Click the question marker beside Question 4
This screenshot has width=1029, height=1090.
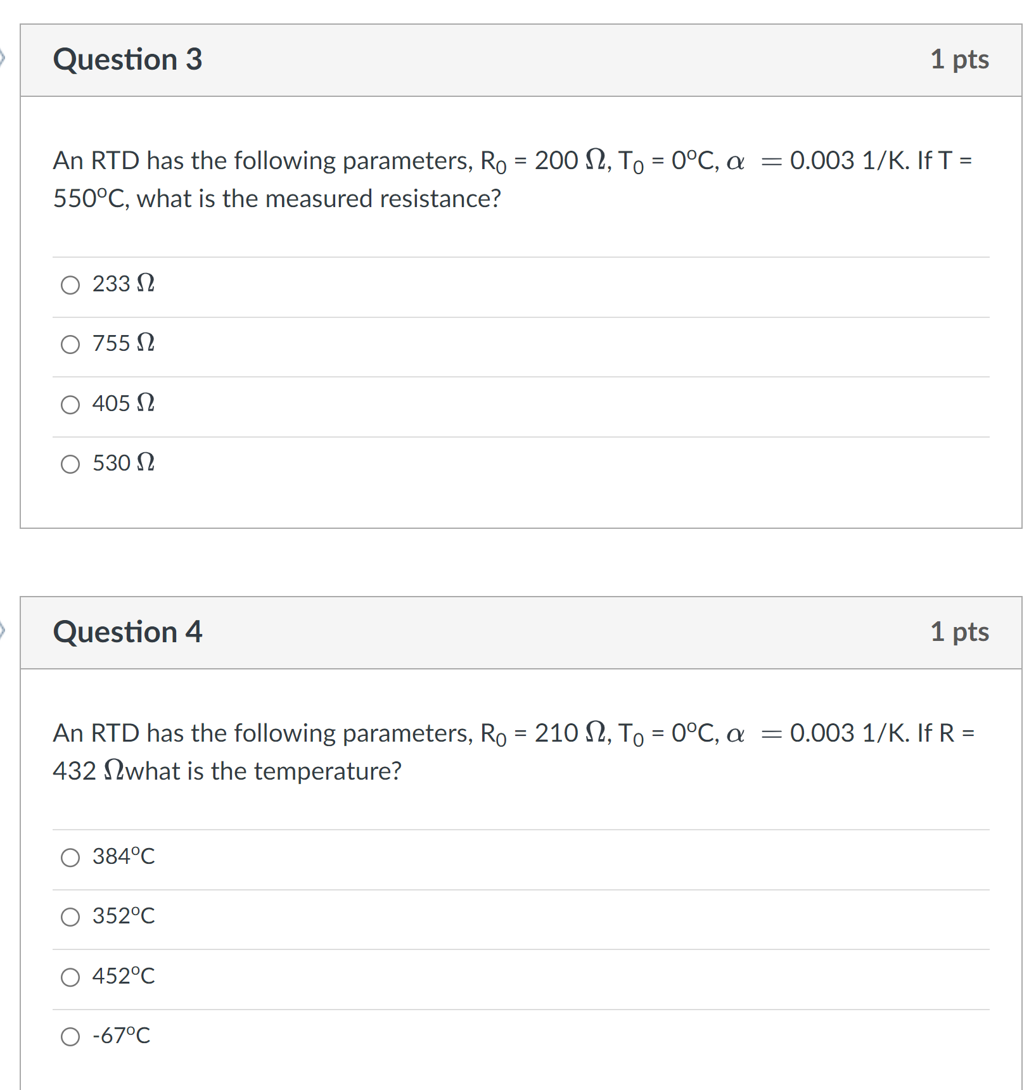click(x=4, y=631)
